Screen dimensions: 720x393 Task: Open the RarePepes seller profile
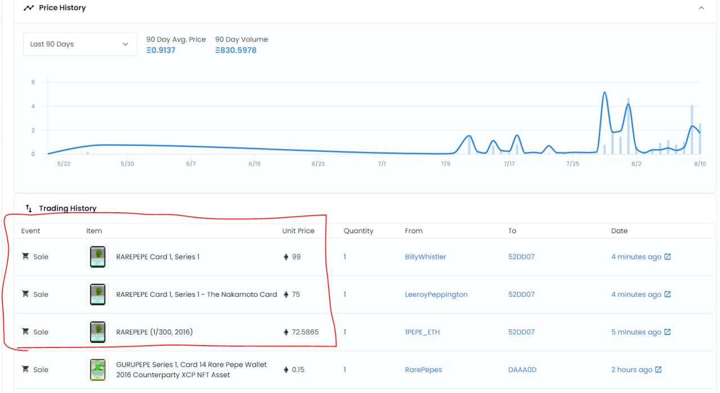pos(423,370)
